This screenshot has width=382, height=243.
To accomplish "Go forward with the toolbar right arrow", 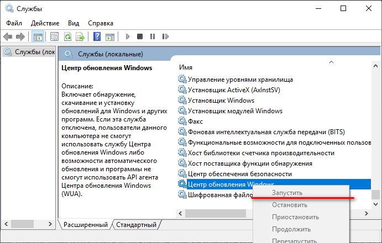I will click(x=20, y=37).
